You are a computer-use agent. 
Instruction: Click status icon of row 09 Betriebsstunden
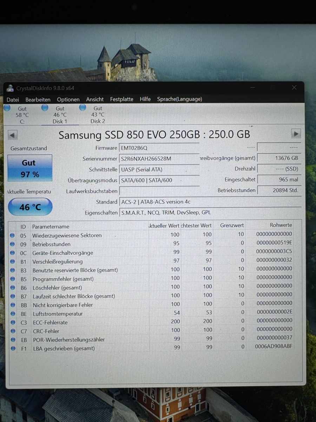pos(13,244)
